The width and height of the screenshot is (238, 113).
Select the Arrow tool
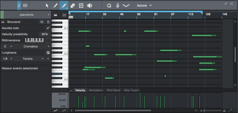47,5
